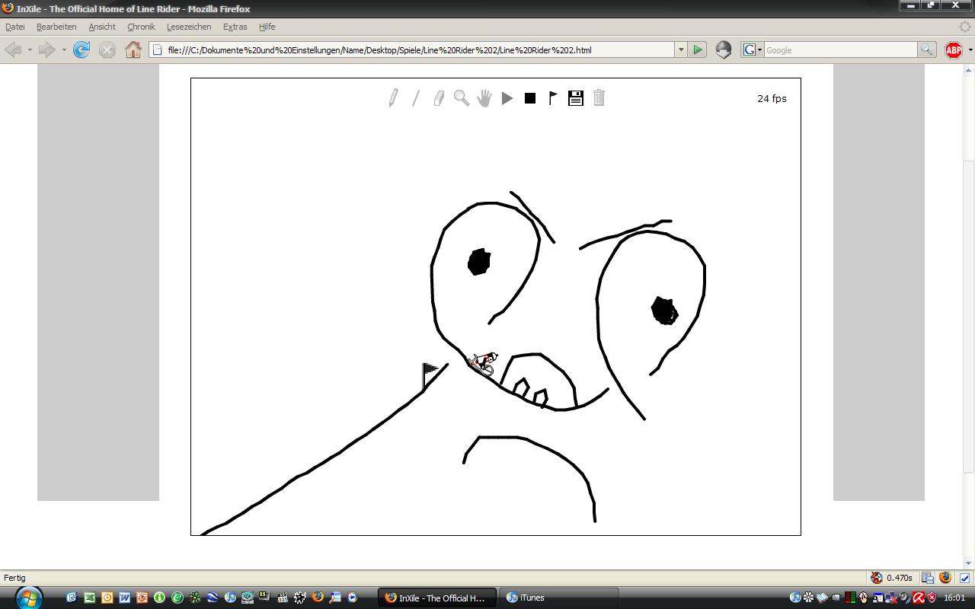Launch PowerPoint from the quick launch bar

[x=142, y=598]
